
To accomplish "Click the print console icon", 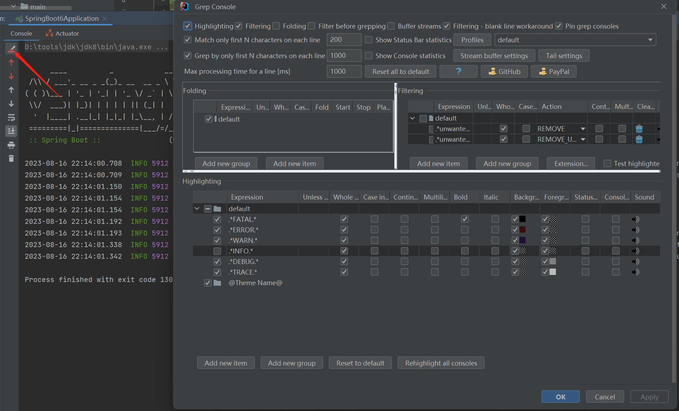I will [11, 145].
